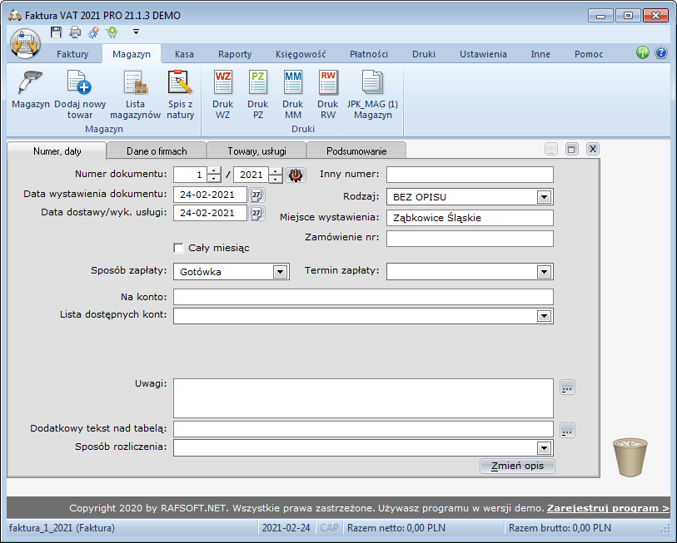Image resolution: width=677 pixels, height=543 pixels.
Task: Switch to the Towary, usługi tab
Action: (x=256, y=151)
